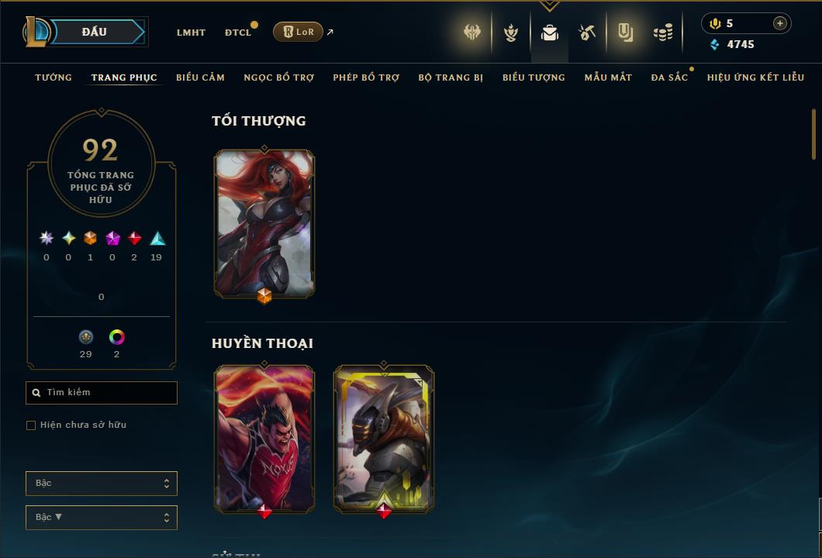Click the chroma color wheel icon

pos(116,337)
